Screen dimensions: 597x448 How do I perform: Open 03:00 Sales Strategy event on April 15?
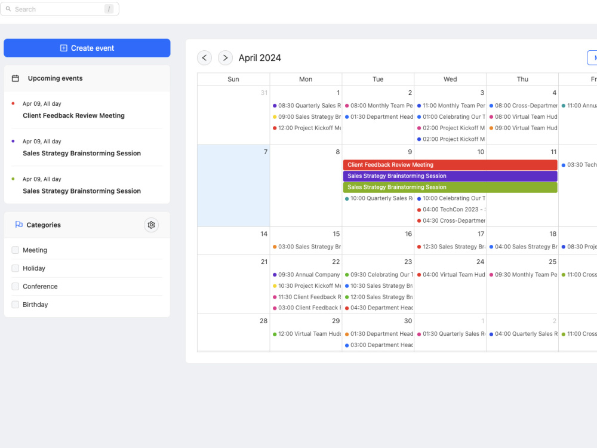pos(306,247)
